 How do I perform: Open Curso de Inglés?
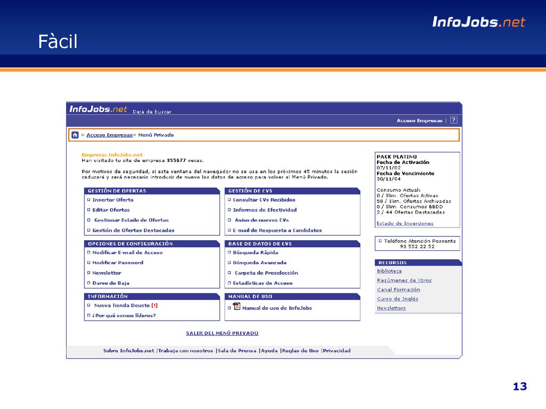(x=397, y=299)
